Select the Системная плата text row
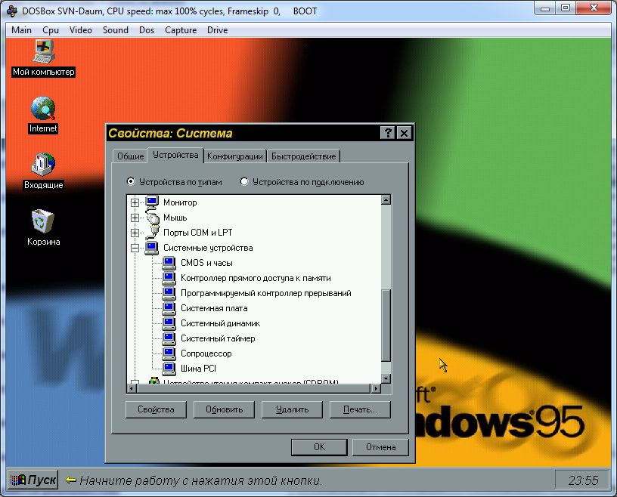Image resolution: width=617 pixels, height=497 pixels. point(214,308)
